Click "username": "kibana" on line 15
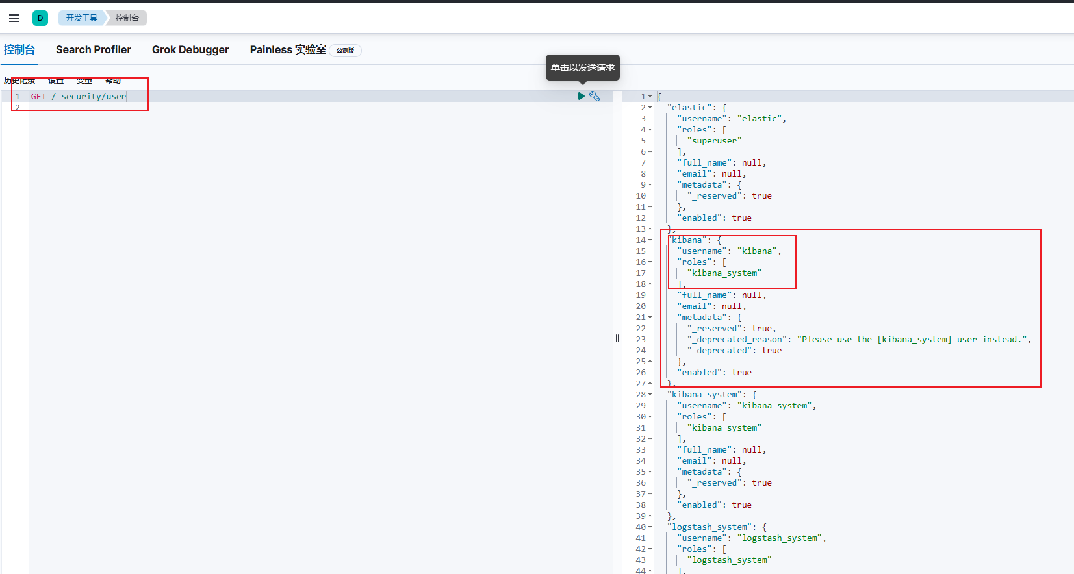This screenshot has width=1074, height=574. 729,251
